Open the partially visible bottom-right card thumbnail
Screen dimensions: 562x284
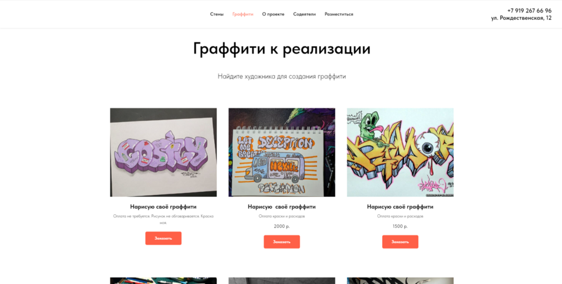(x=400, y=281)
